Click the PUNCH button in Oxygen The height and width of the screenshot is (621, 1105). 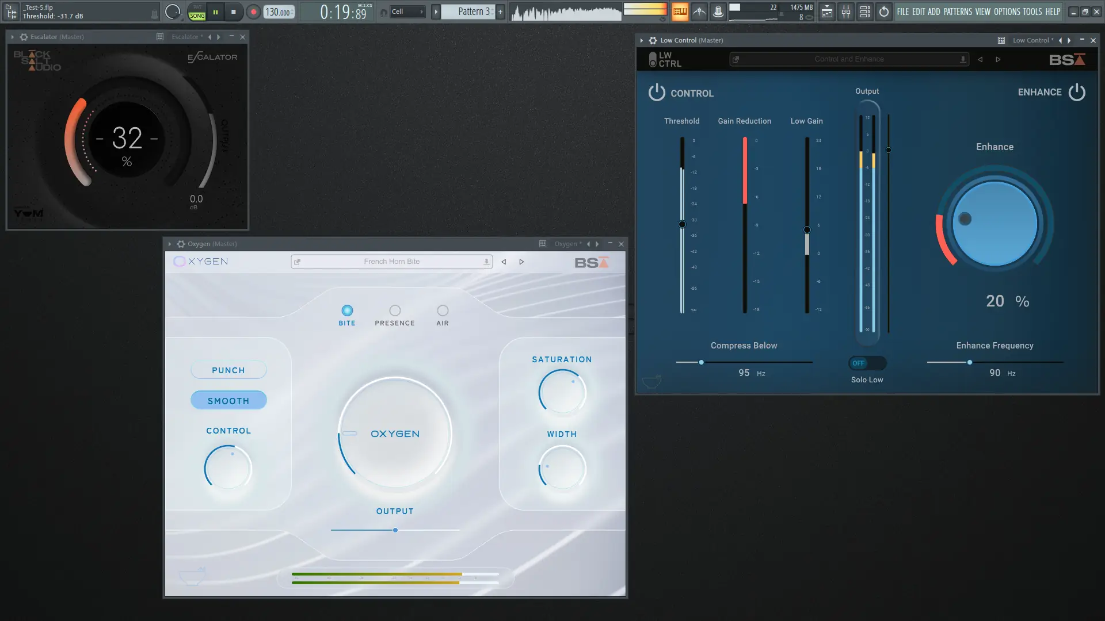coord(228,370)
